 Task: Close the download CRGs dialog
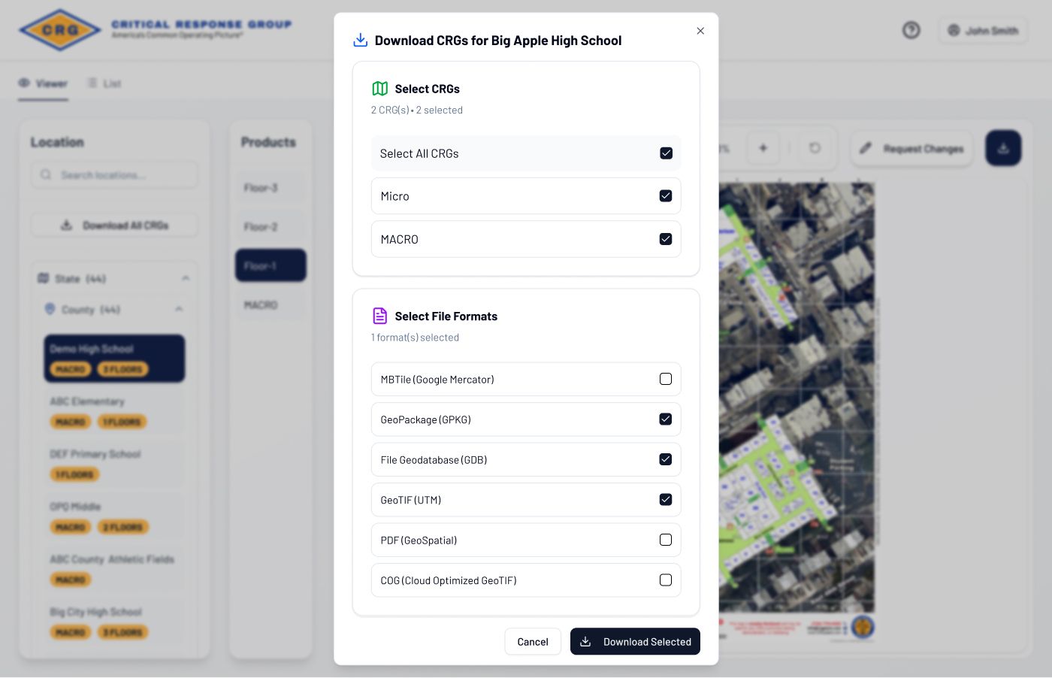[x=700, y=31]
